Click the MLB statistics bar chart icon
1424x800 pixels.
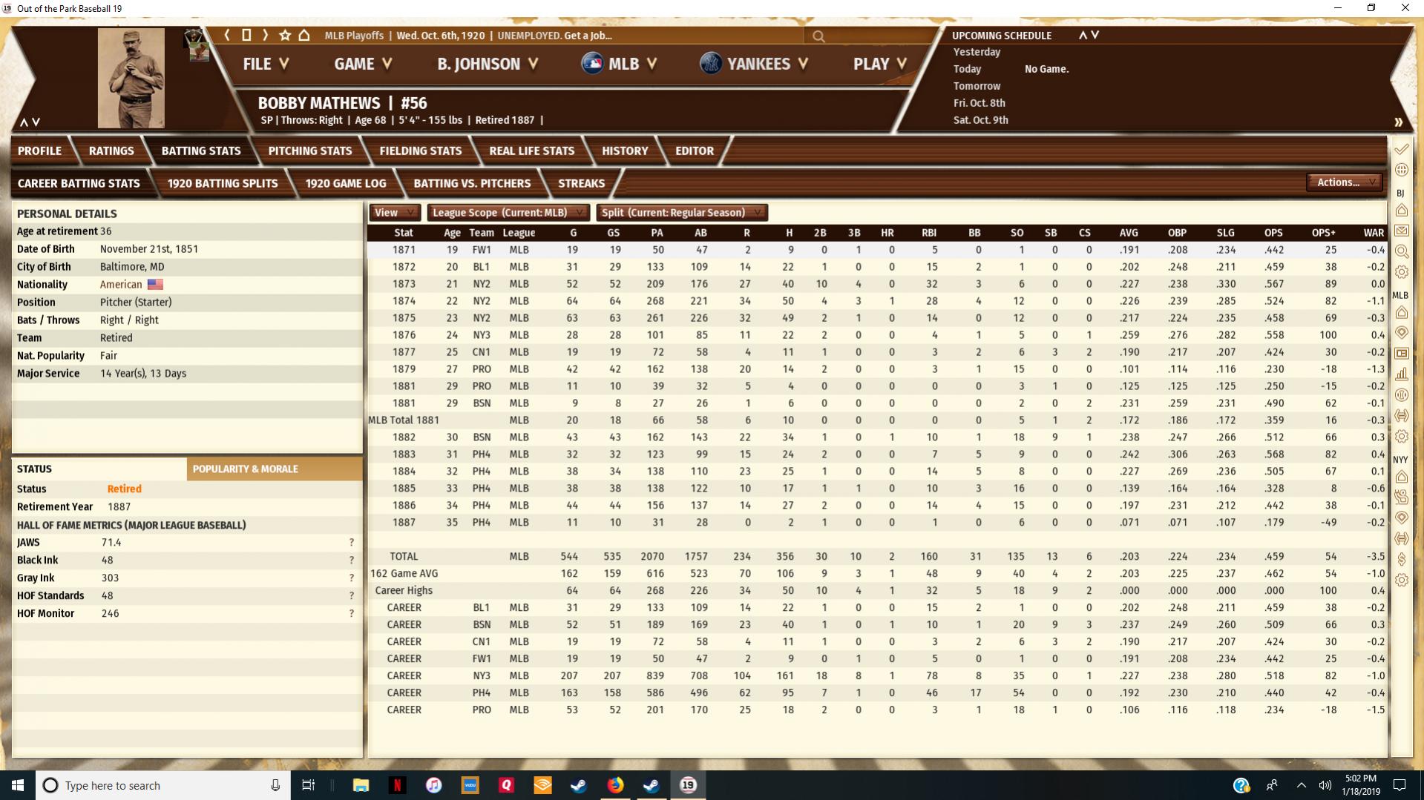[1401, 374]
